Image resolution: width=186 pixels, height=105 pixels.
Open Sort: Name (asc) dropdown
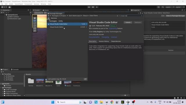(75, 16)
